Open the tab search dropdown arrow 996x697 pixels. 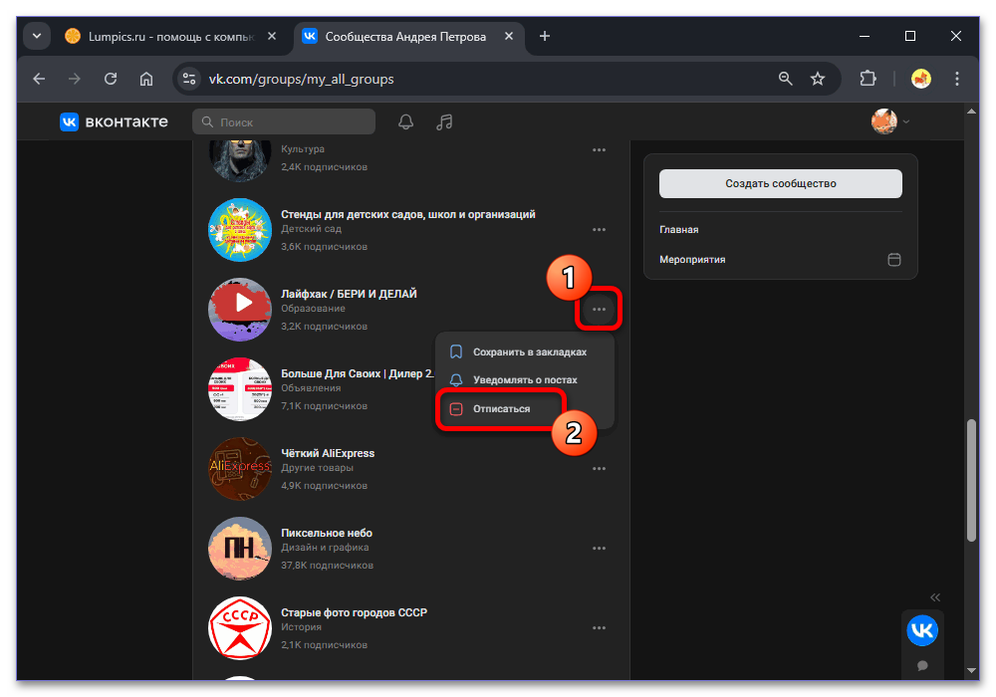coord(37,36)
